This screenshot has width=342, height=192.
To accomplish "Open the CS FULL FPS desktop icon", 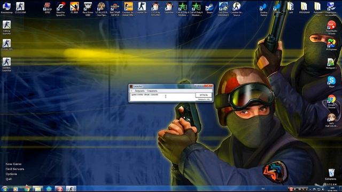I will [x=6, y=45].
